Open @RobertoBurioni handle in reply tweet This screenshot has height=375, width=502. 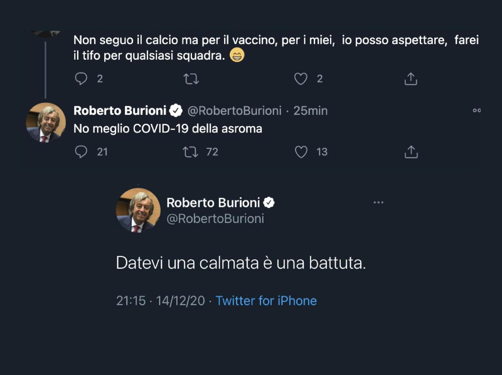pyautogui.click(x=234, y=111)
